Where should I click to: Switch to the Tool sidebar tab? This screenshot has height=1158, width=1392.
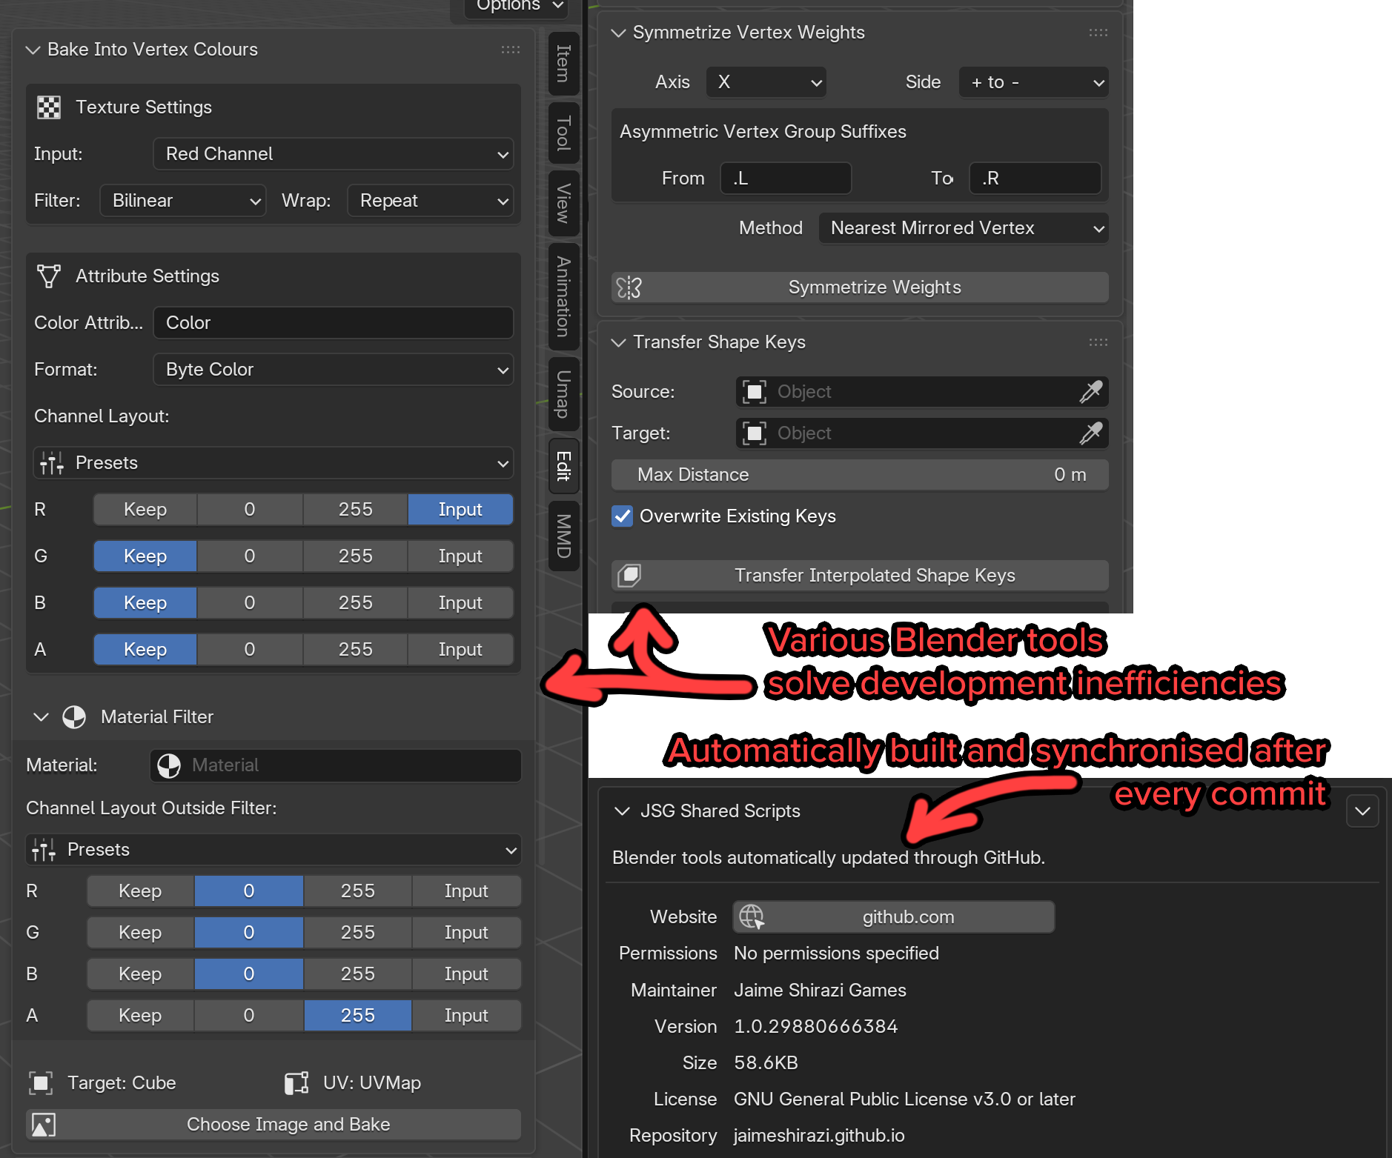click(x=563, y=133)
